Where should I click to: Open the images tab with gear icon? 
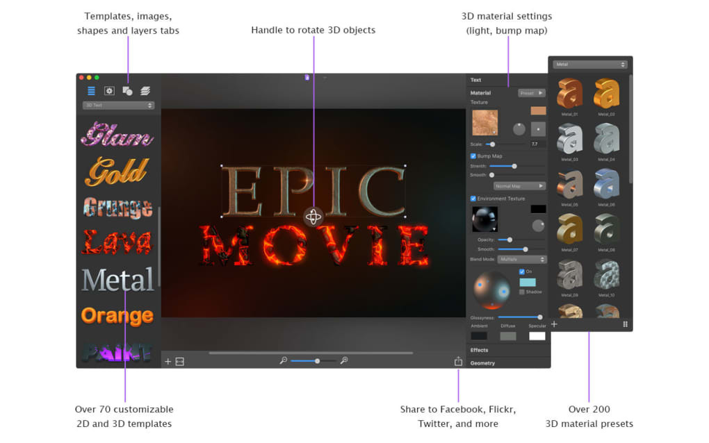click(109, 91)
